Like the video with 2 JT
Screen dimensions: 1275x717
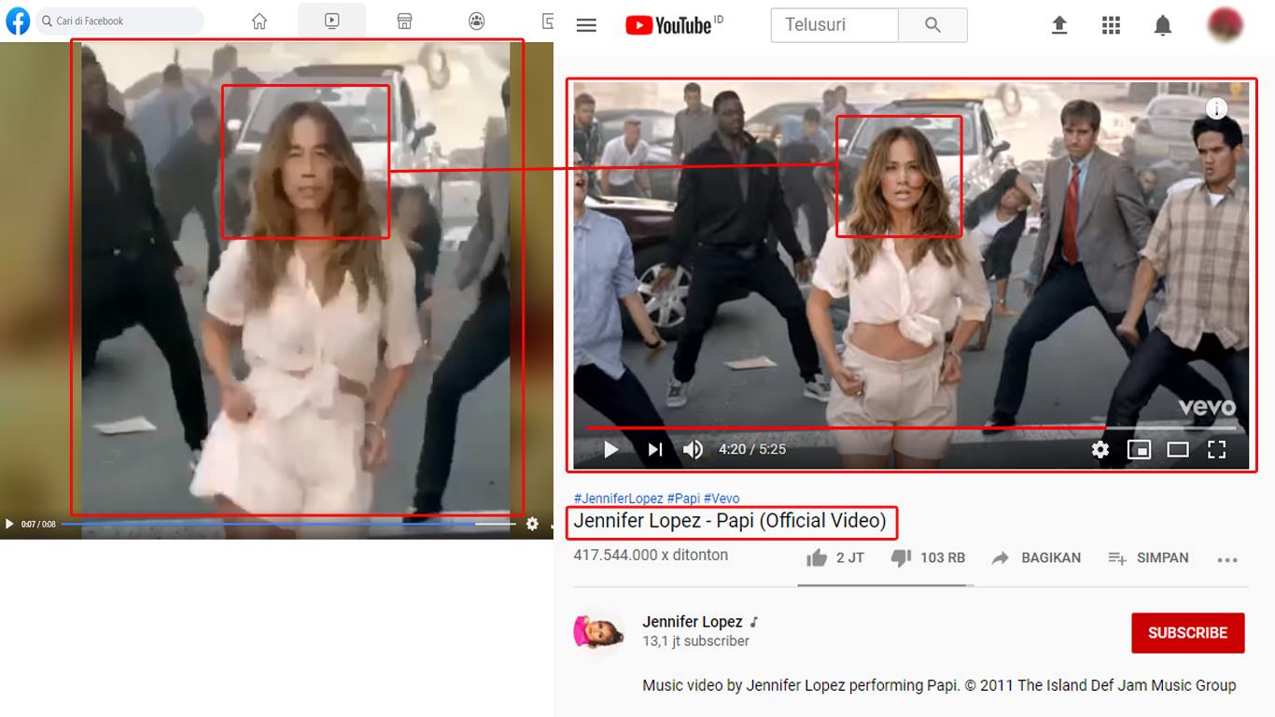click(x=834, y=558)
